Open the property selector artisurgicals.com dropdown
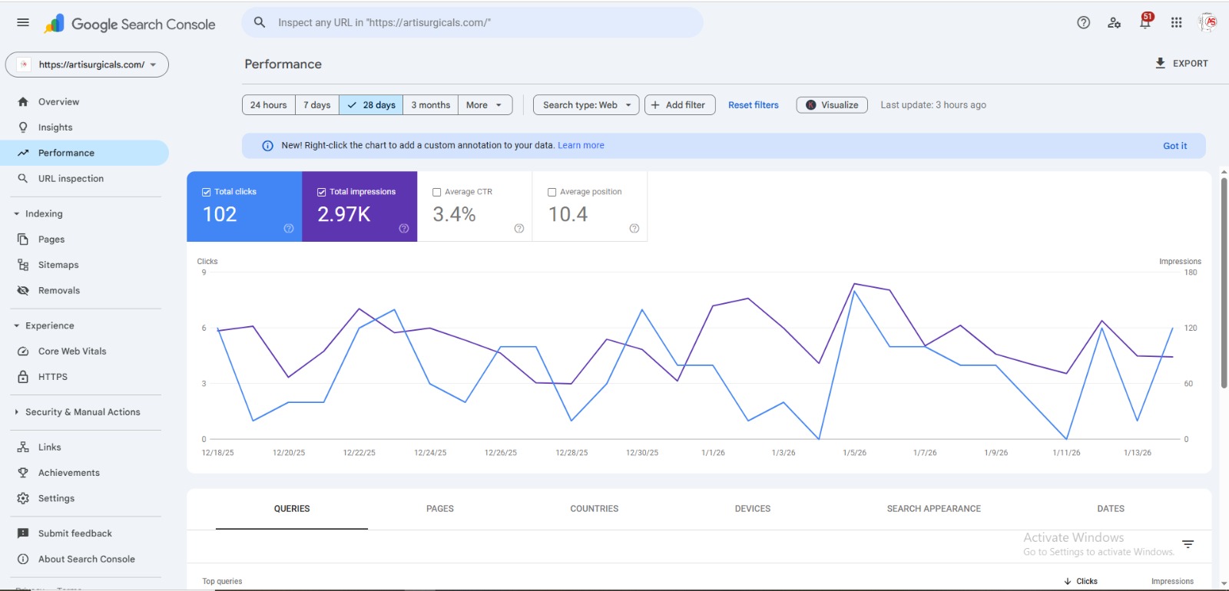The image size is (1229, 591). click(x=87, y=64)
